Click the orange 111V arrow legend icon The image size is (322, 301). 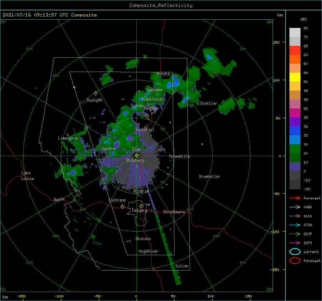(x=295, y=216)
